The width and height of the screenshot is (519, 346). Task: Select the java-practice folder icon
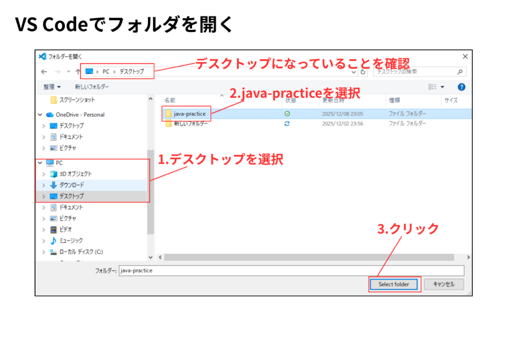168,114
